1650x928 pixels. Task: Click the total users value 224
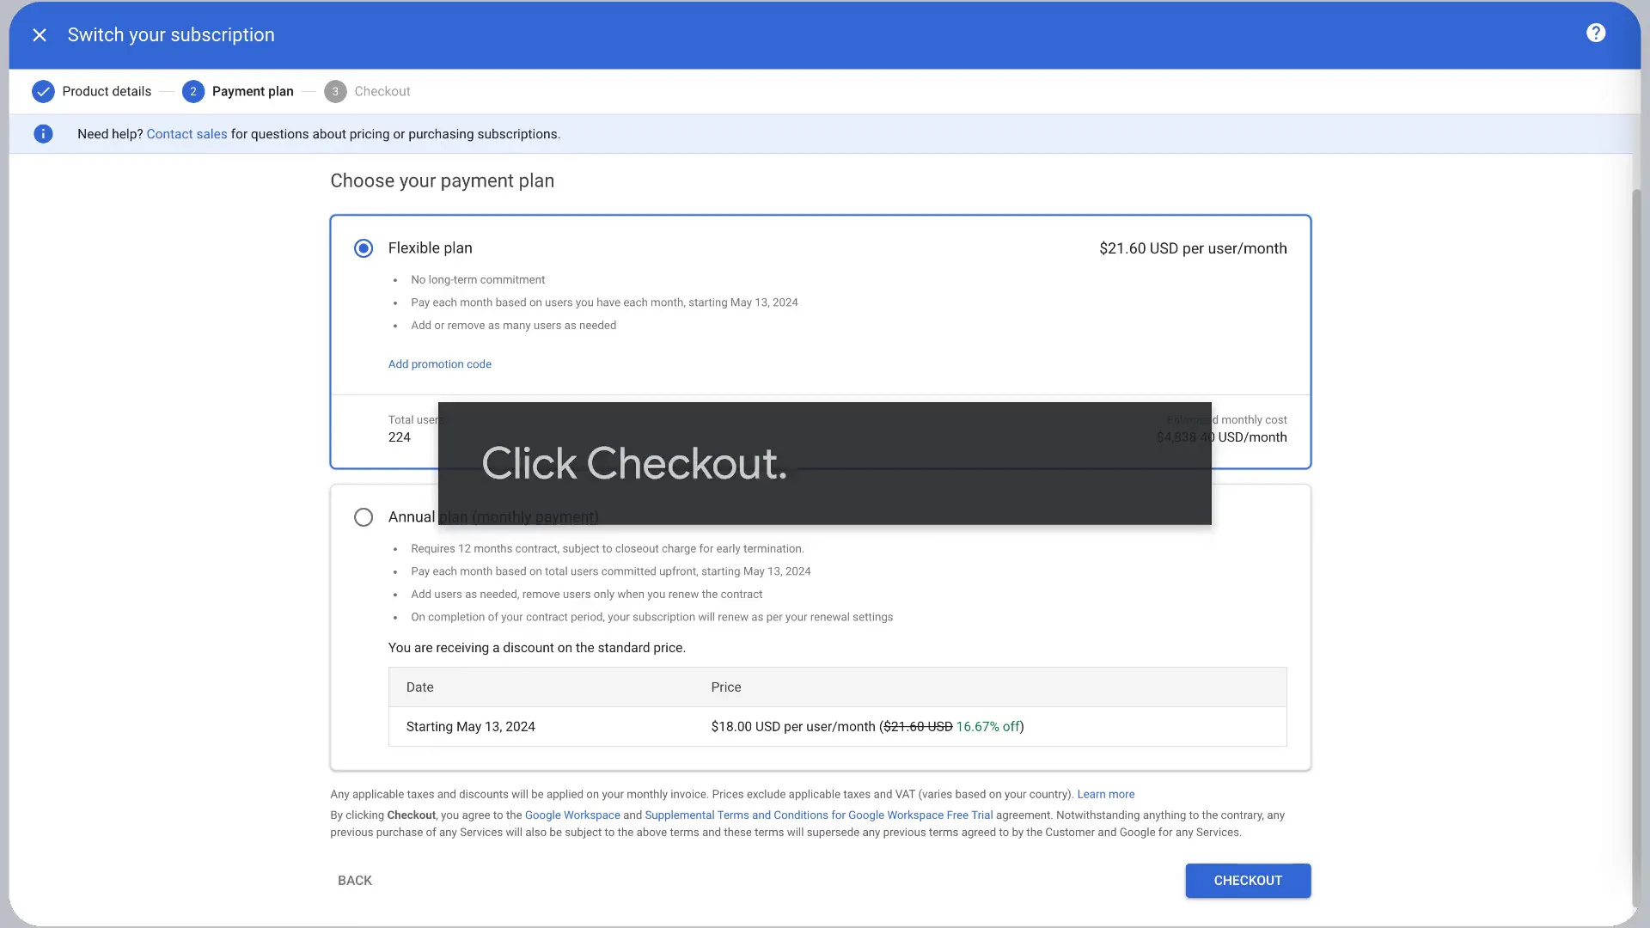tap(400, 437)
